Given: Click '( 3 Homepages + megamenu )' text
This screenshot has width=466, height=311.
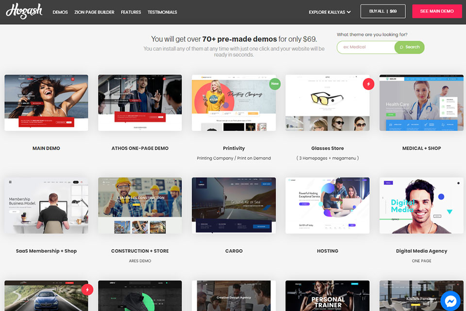Looking at the screenshot, I should (328, 158).
